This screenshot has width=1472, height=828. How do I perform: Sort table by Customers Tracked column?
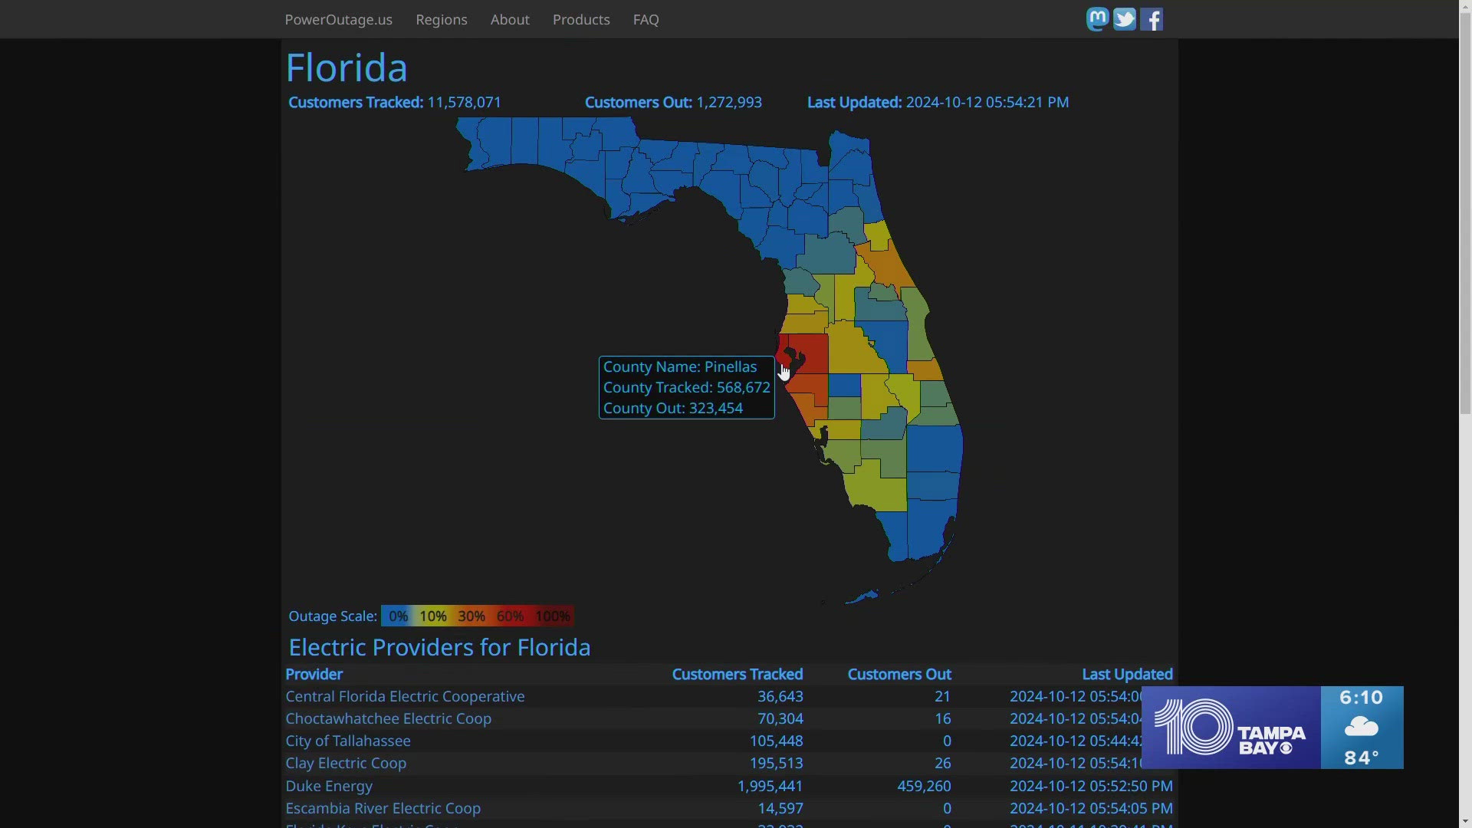[738, 674]
